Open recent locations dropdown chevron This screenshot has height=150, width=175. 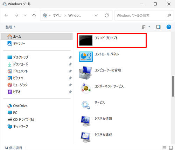point(25,15)
